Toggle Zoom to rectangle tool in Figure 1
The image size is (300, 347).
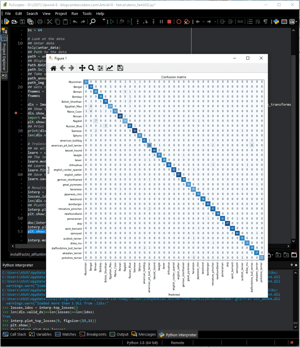(x=91, y=68)
